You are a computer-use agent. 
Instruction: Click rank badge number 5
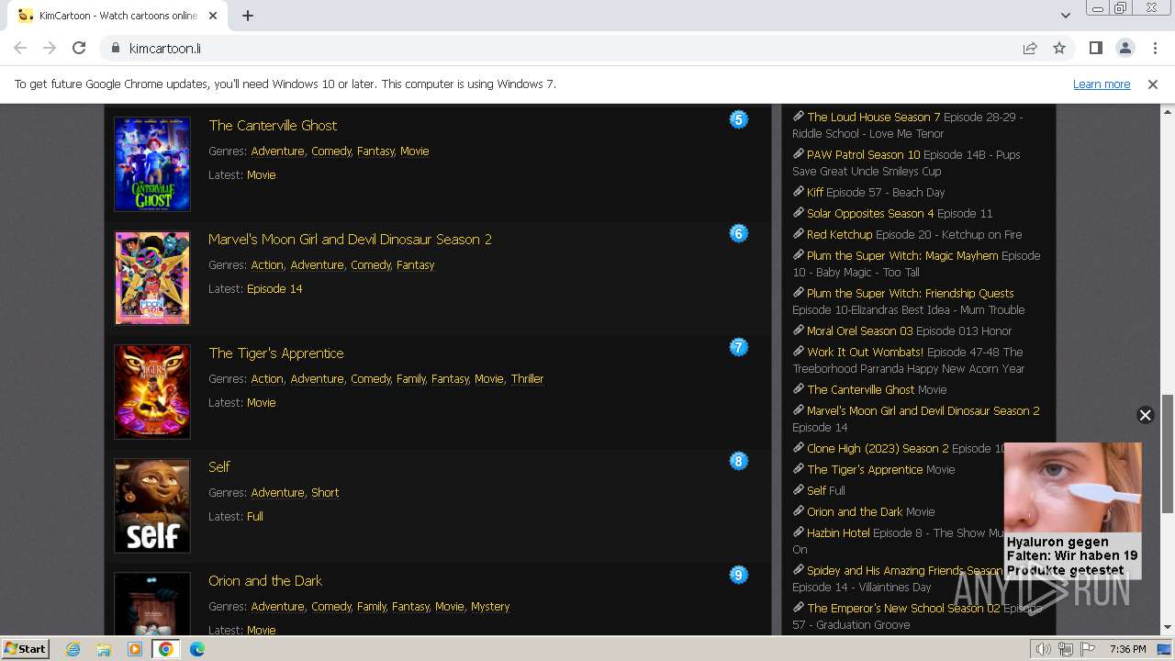click(739, 119)
